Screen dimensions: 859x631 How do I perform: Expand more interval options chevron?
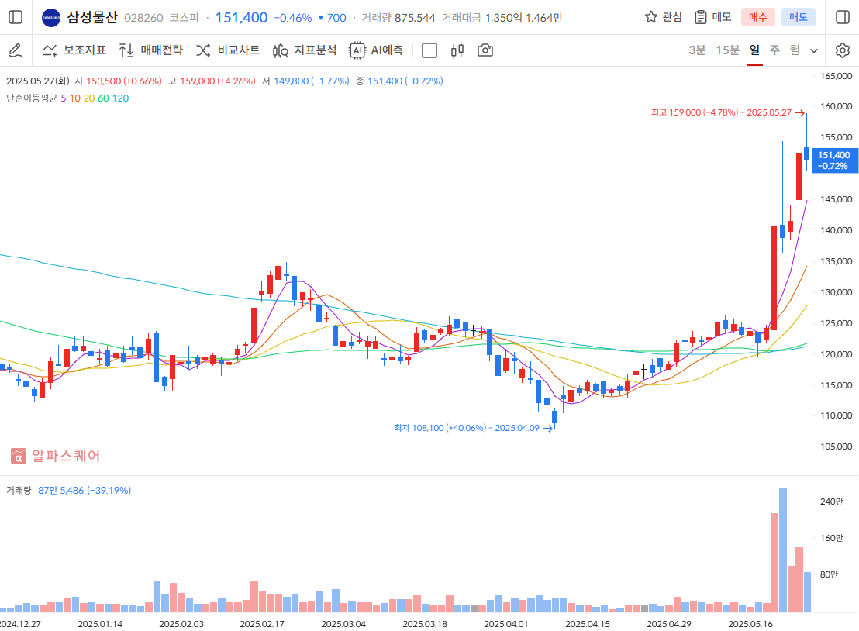coord(814,51)
